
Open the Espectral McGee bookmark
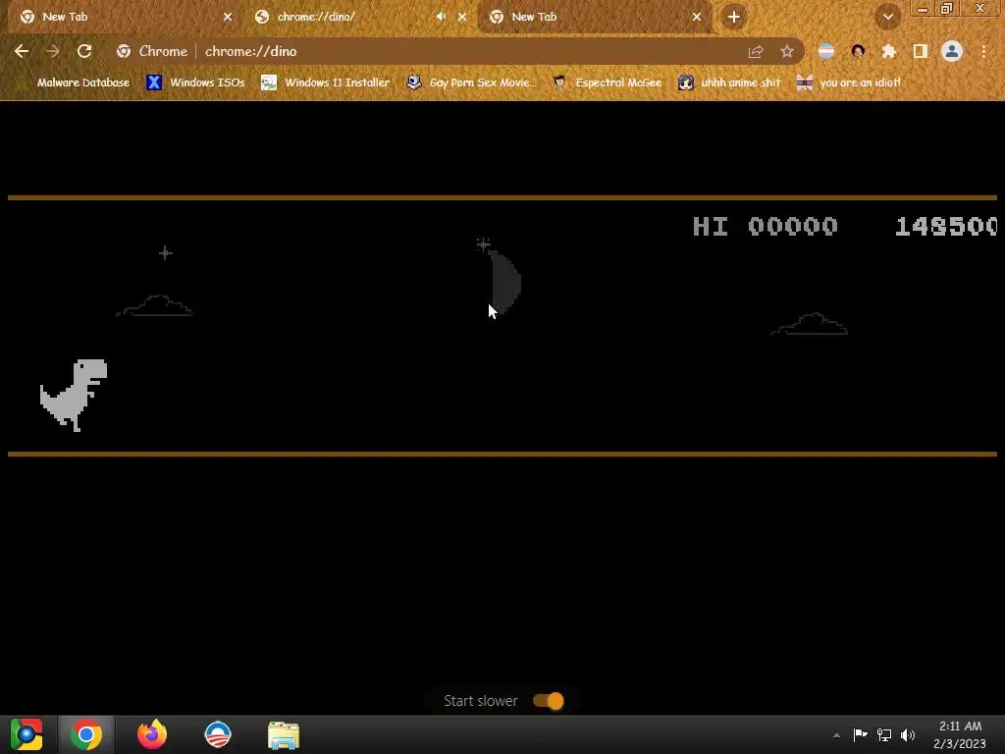[607, 82]
